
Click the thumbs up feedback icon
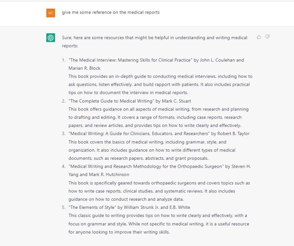(259, 37)
